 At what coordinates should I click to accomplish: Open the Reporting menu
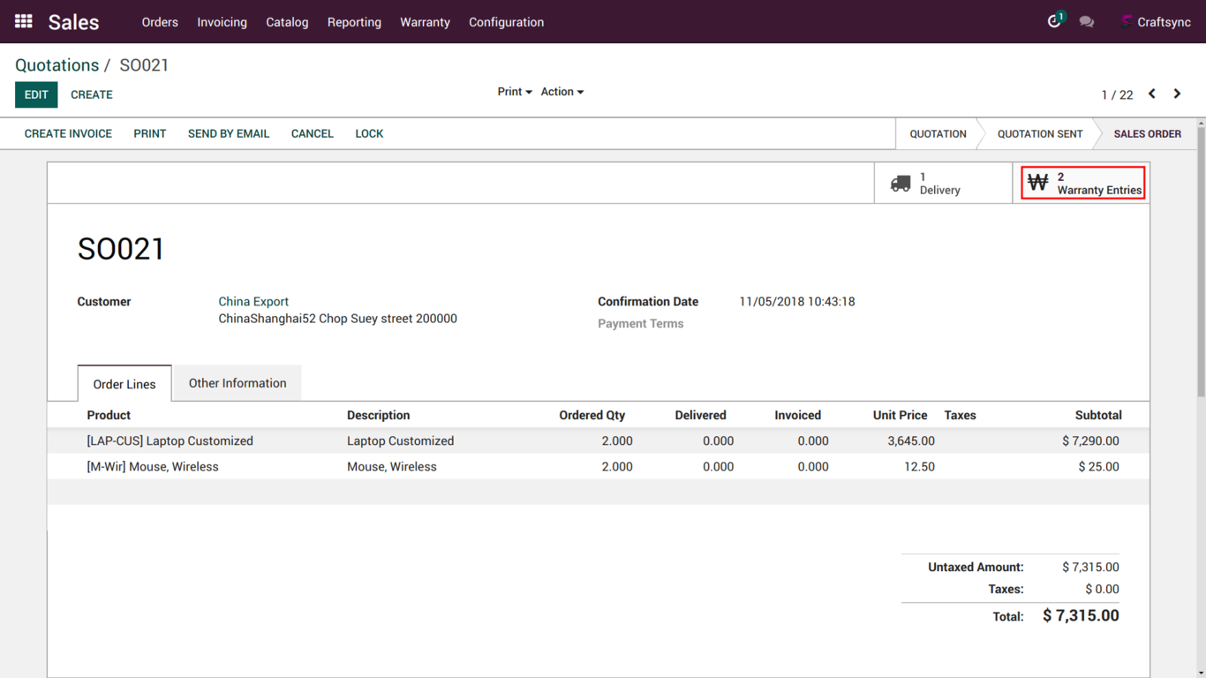[354, 22]
